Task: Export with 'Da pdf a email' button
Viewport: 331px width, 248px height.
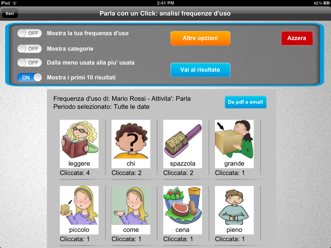Action: 246,102
